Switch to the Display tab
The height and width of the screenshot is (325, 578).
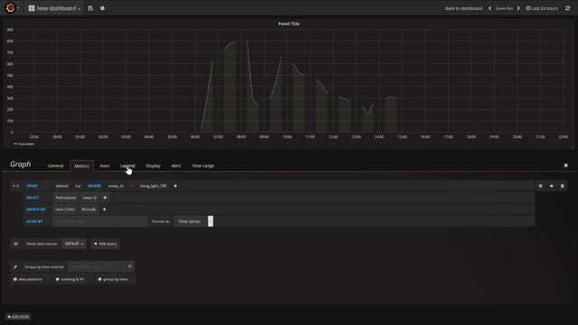(153, 166)
